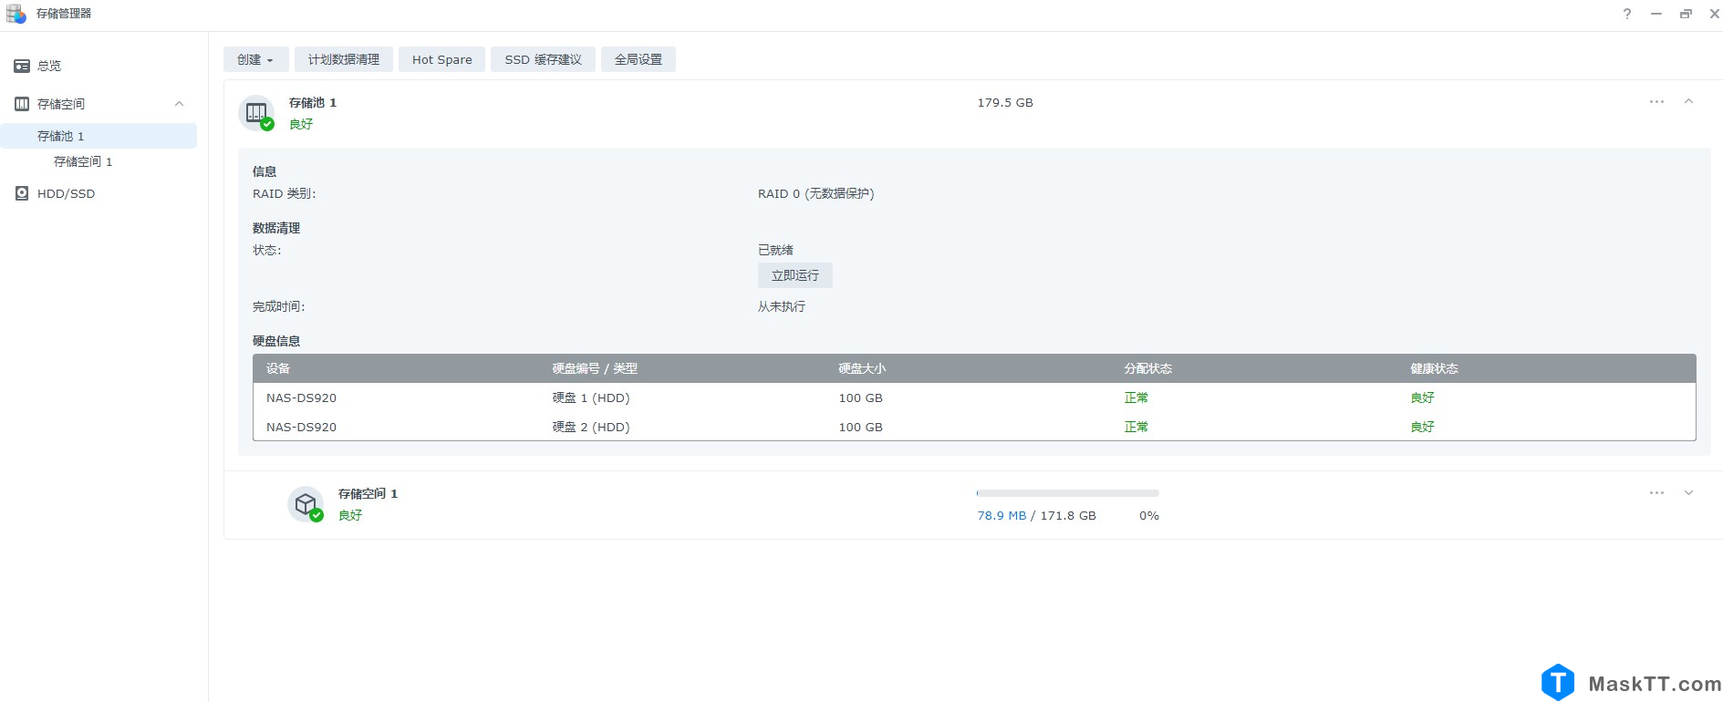Maximize the Storage Manager window
This screenshot has width=1723, height=702.
tap(1686, 14)
